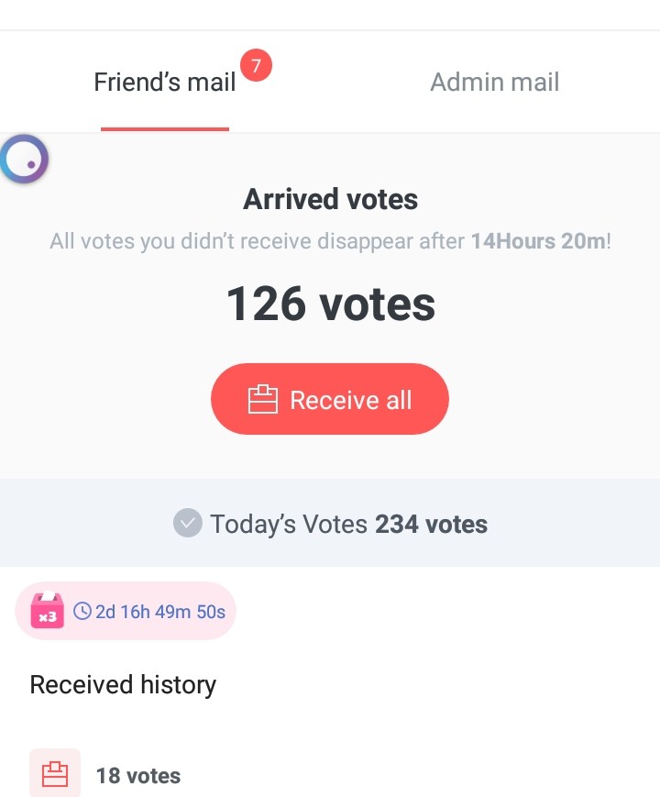This screenshot has height=797, width=660.
Task: Tap the pink x3 ballot box icon
Action: pos(47,611)
